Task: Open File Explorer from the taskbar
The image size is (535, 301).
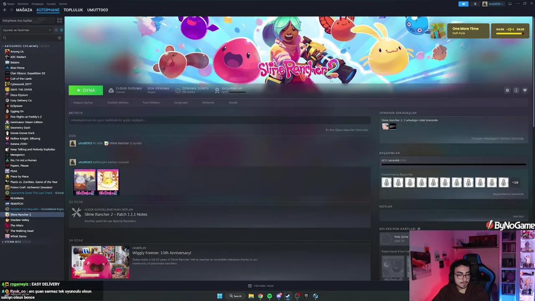Action: point(251,296)
